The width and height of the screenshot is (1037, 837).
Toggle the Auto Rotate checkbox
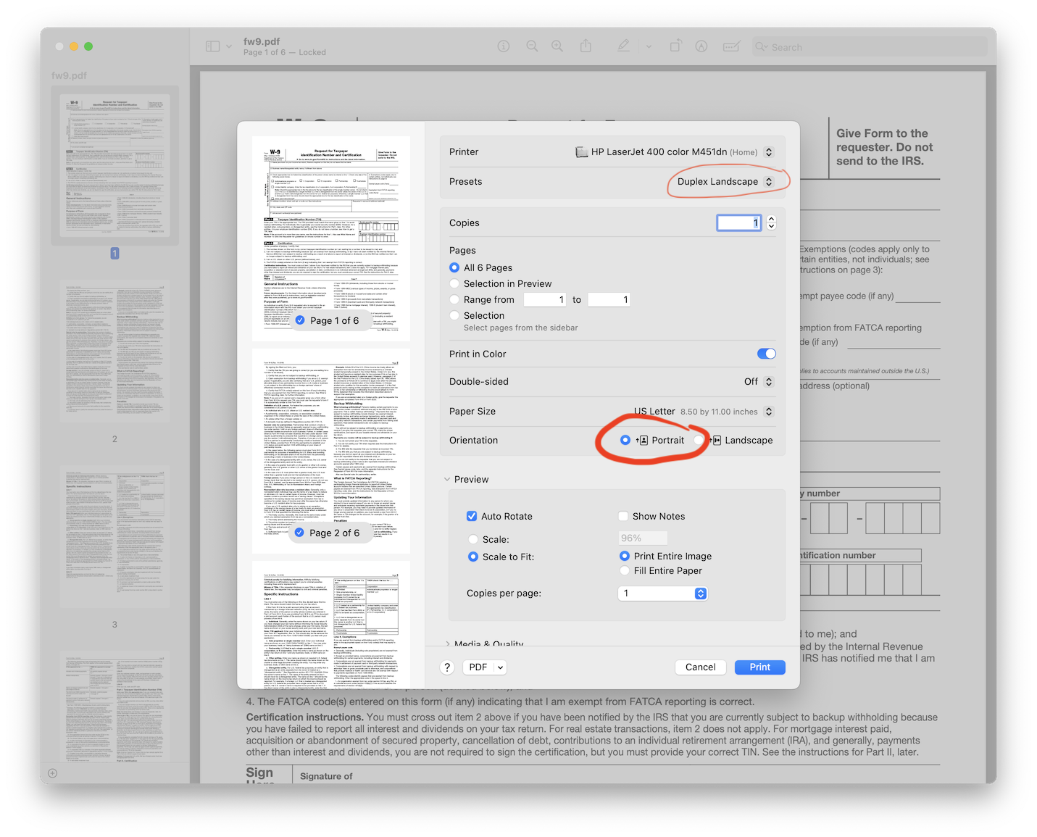[472, 516]
